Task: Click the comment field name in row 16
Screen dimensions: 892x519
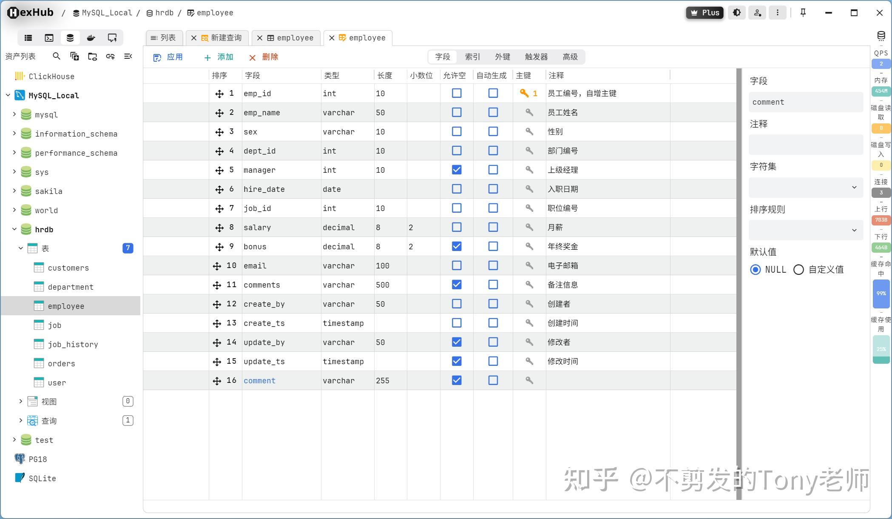Action: click(x=259, y=380)
